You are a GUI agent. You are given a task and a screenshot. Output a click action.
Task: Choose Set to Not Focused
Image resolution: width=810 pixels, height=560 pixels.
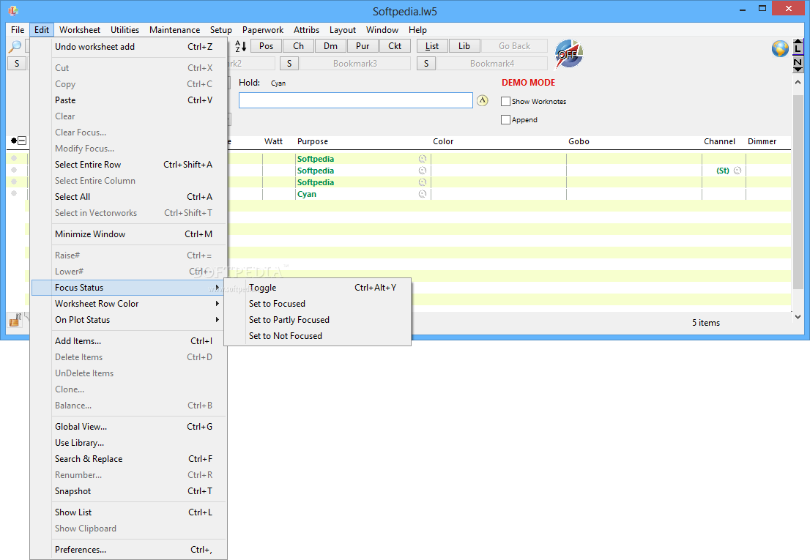click(318, 335)
